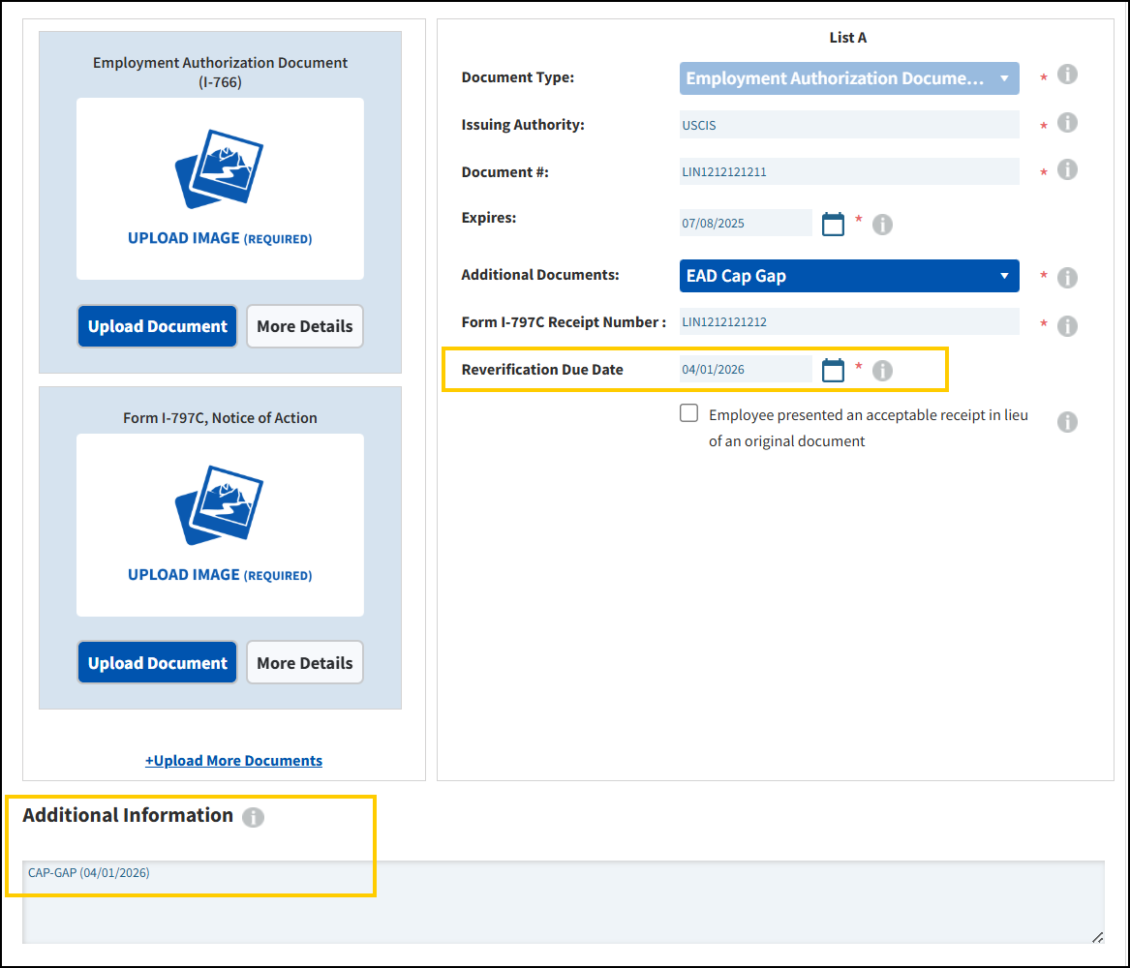Click info icon next to Additional Information heading

(253, 817)
